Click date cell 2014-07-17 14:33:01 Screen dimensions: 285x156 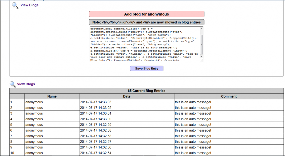pyautogui.click(x=127, y=114)
